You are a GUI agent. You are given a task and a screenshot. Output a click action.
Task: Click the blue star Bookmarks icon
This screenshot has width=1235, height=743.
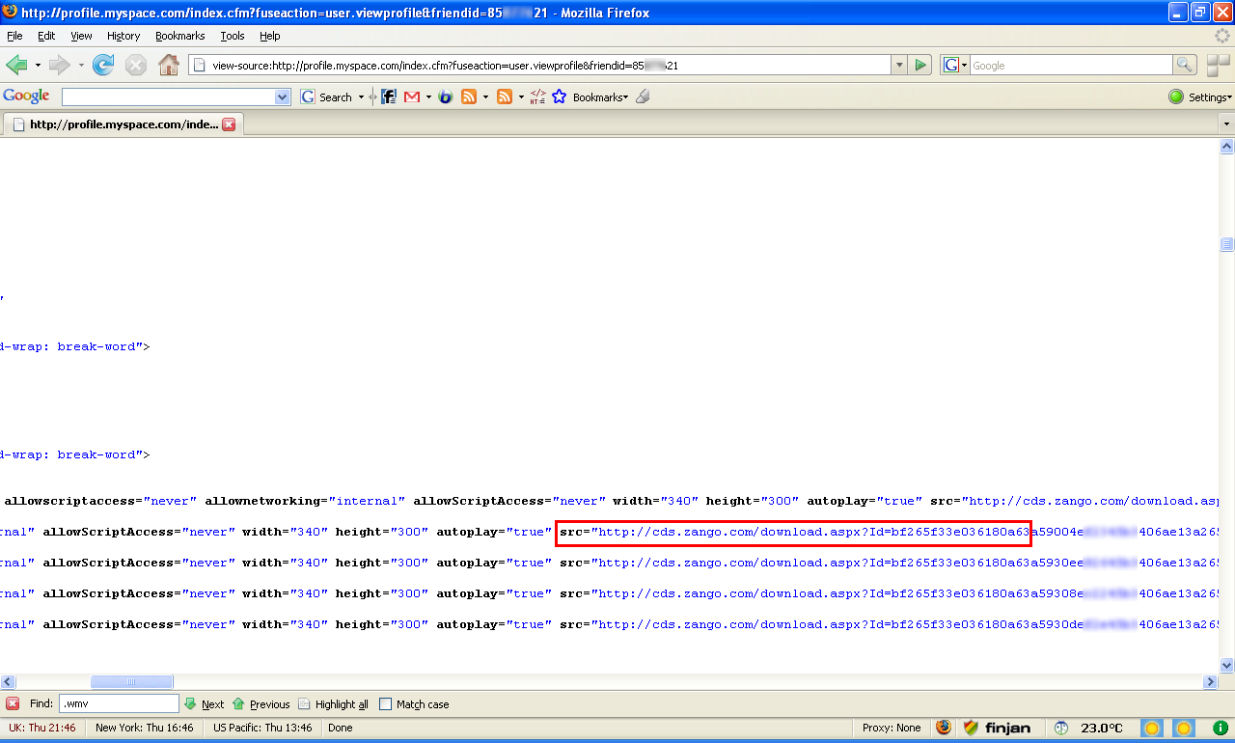[x=559, y=96]
